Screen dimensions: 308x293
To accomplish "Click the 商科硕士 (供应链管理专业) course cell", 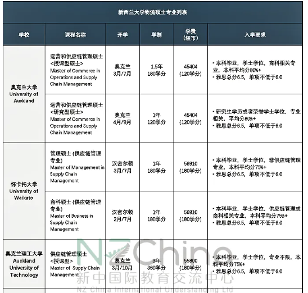I will pyautogui.click(x=75, y=216).
